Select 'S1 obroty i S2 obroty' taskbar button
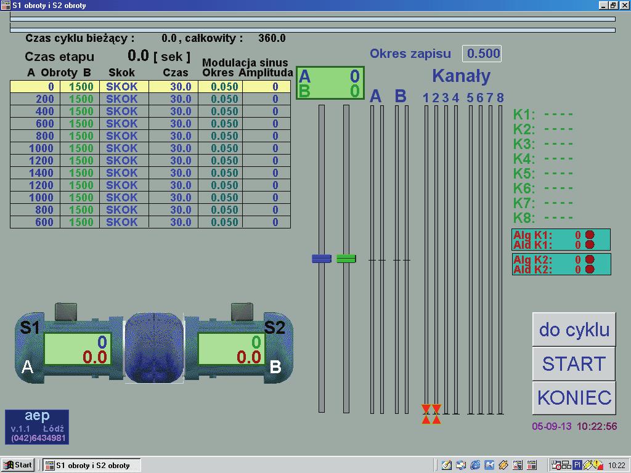Image resolution: width=631 pixels, height=473 pixels. pyautogui.click(x=92, y=466)
